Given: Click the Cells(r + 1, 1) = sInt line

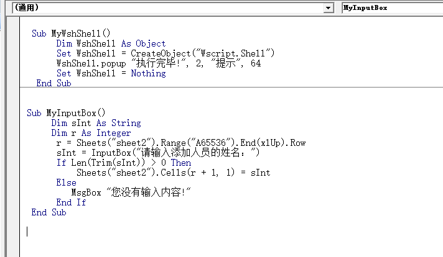Looking at the screenshot, I should [173, 173].
